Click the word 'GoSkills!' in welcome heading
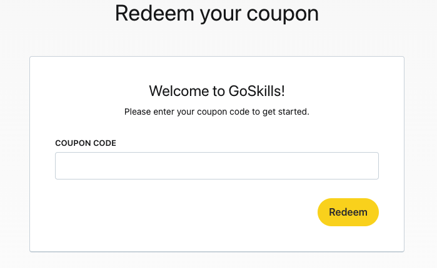This screenshot has height=268, width=437. pos(257,91)
